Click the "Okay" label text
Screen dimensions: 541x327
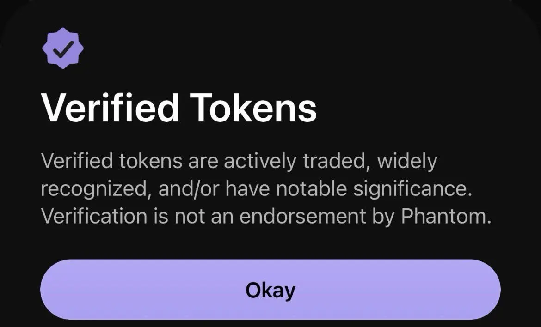tap(270, 290)
